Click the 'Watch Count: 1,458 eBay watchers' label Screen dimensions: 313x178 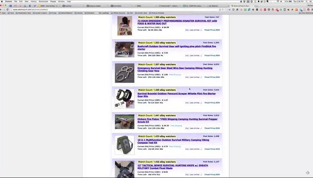(157, 90)
